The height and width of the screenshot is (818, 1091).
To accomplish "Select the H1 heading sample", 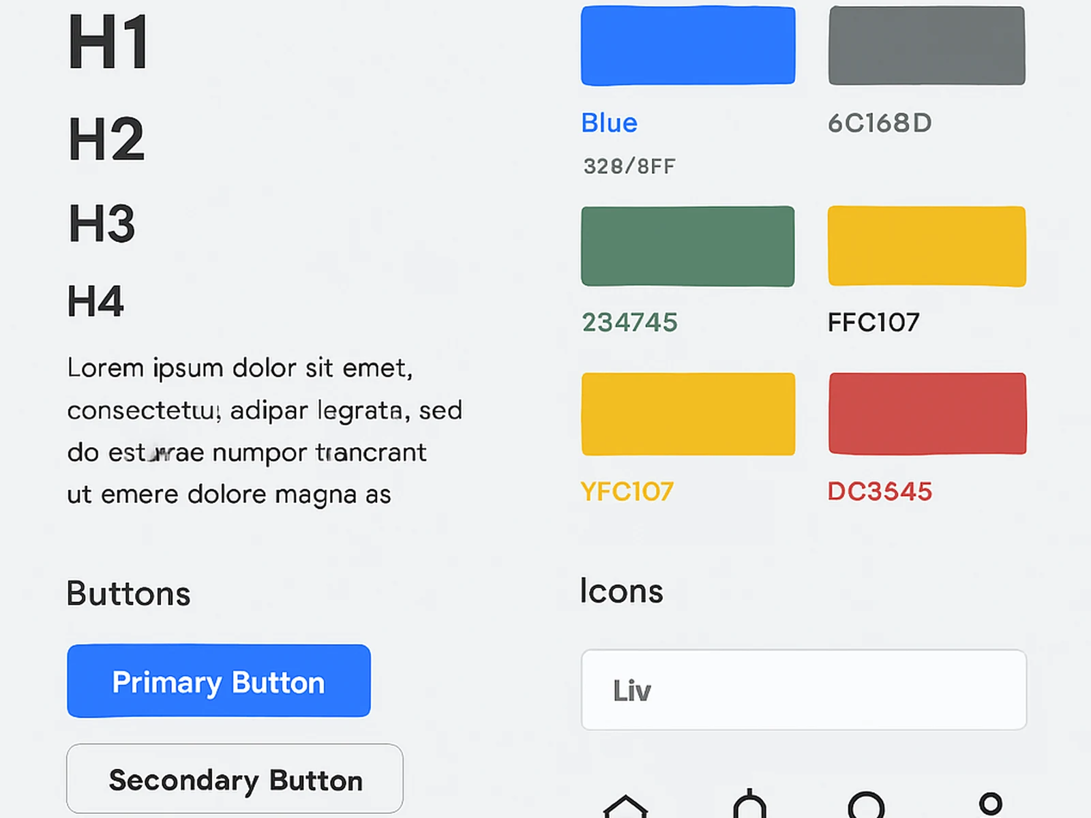I will (107, 42).
